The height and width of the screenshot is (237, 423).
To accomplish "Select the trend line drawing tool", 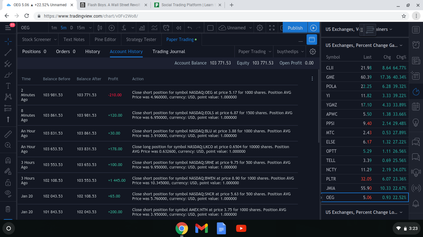I will [8, 52].
